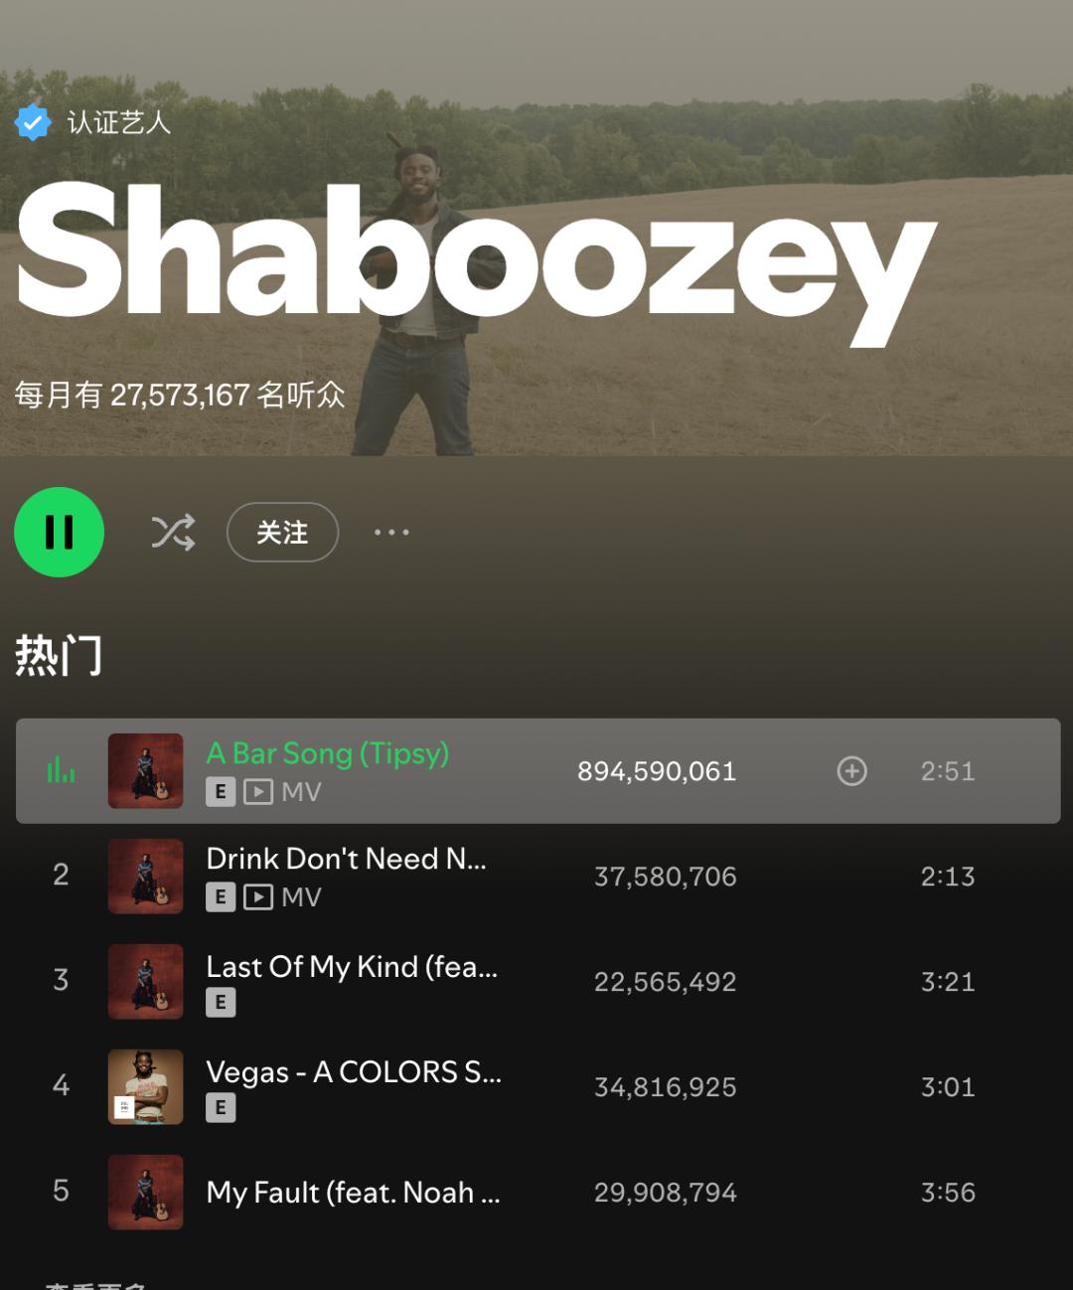The width and height of the screenshot is (1073, 1290).
Task: Click the A Bar Song (Tipsy) title
Action: pos(328,754)
